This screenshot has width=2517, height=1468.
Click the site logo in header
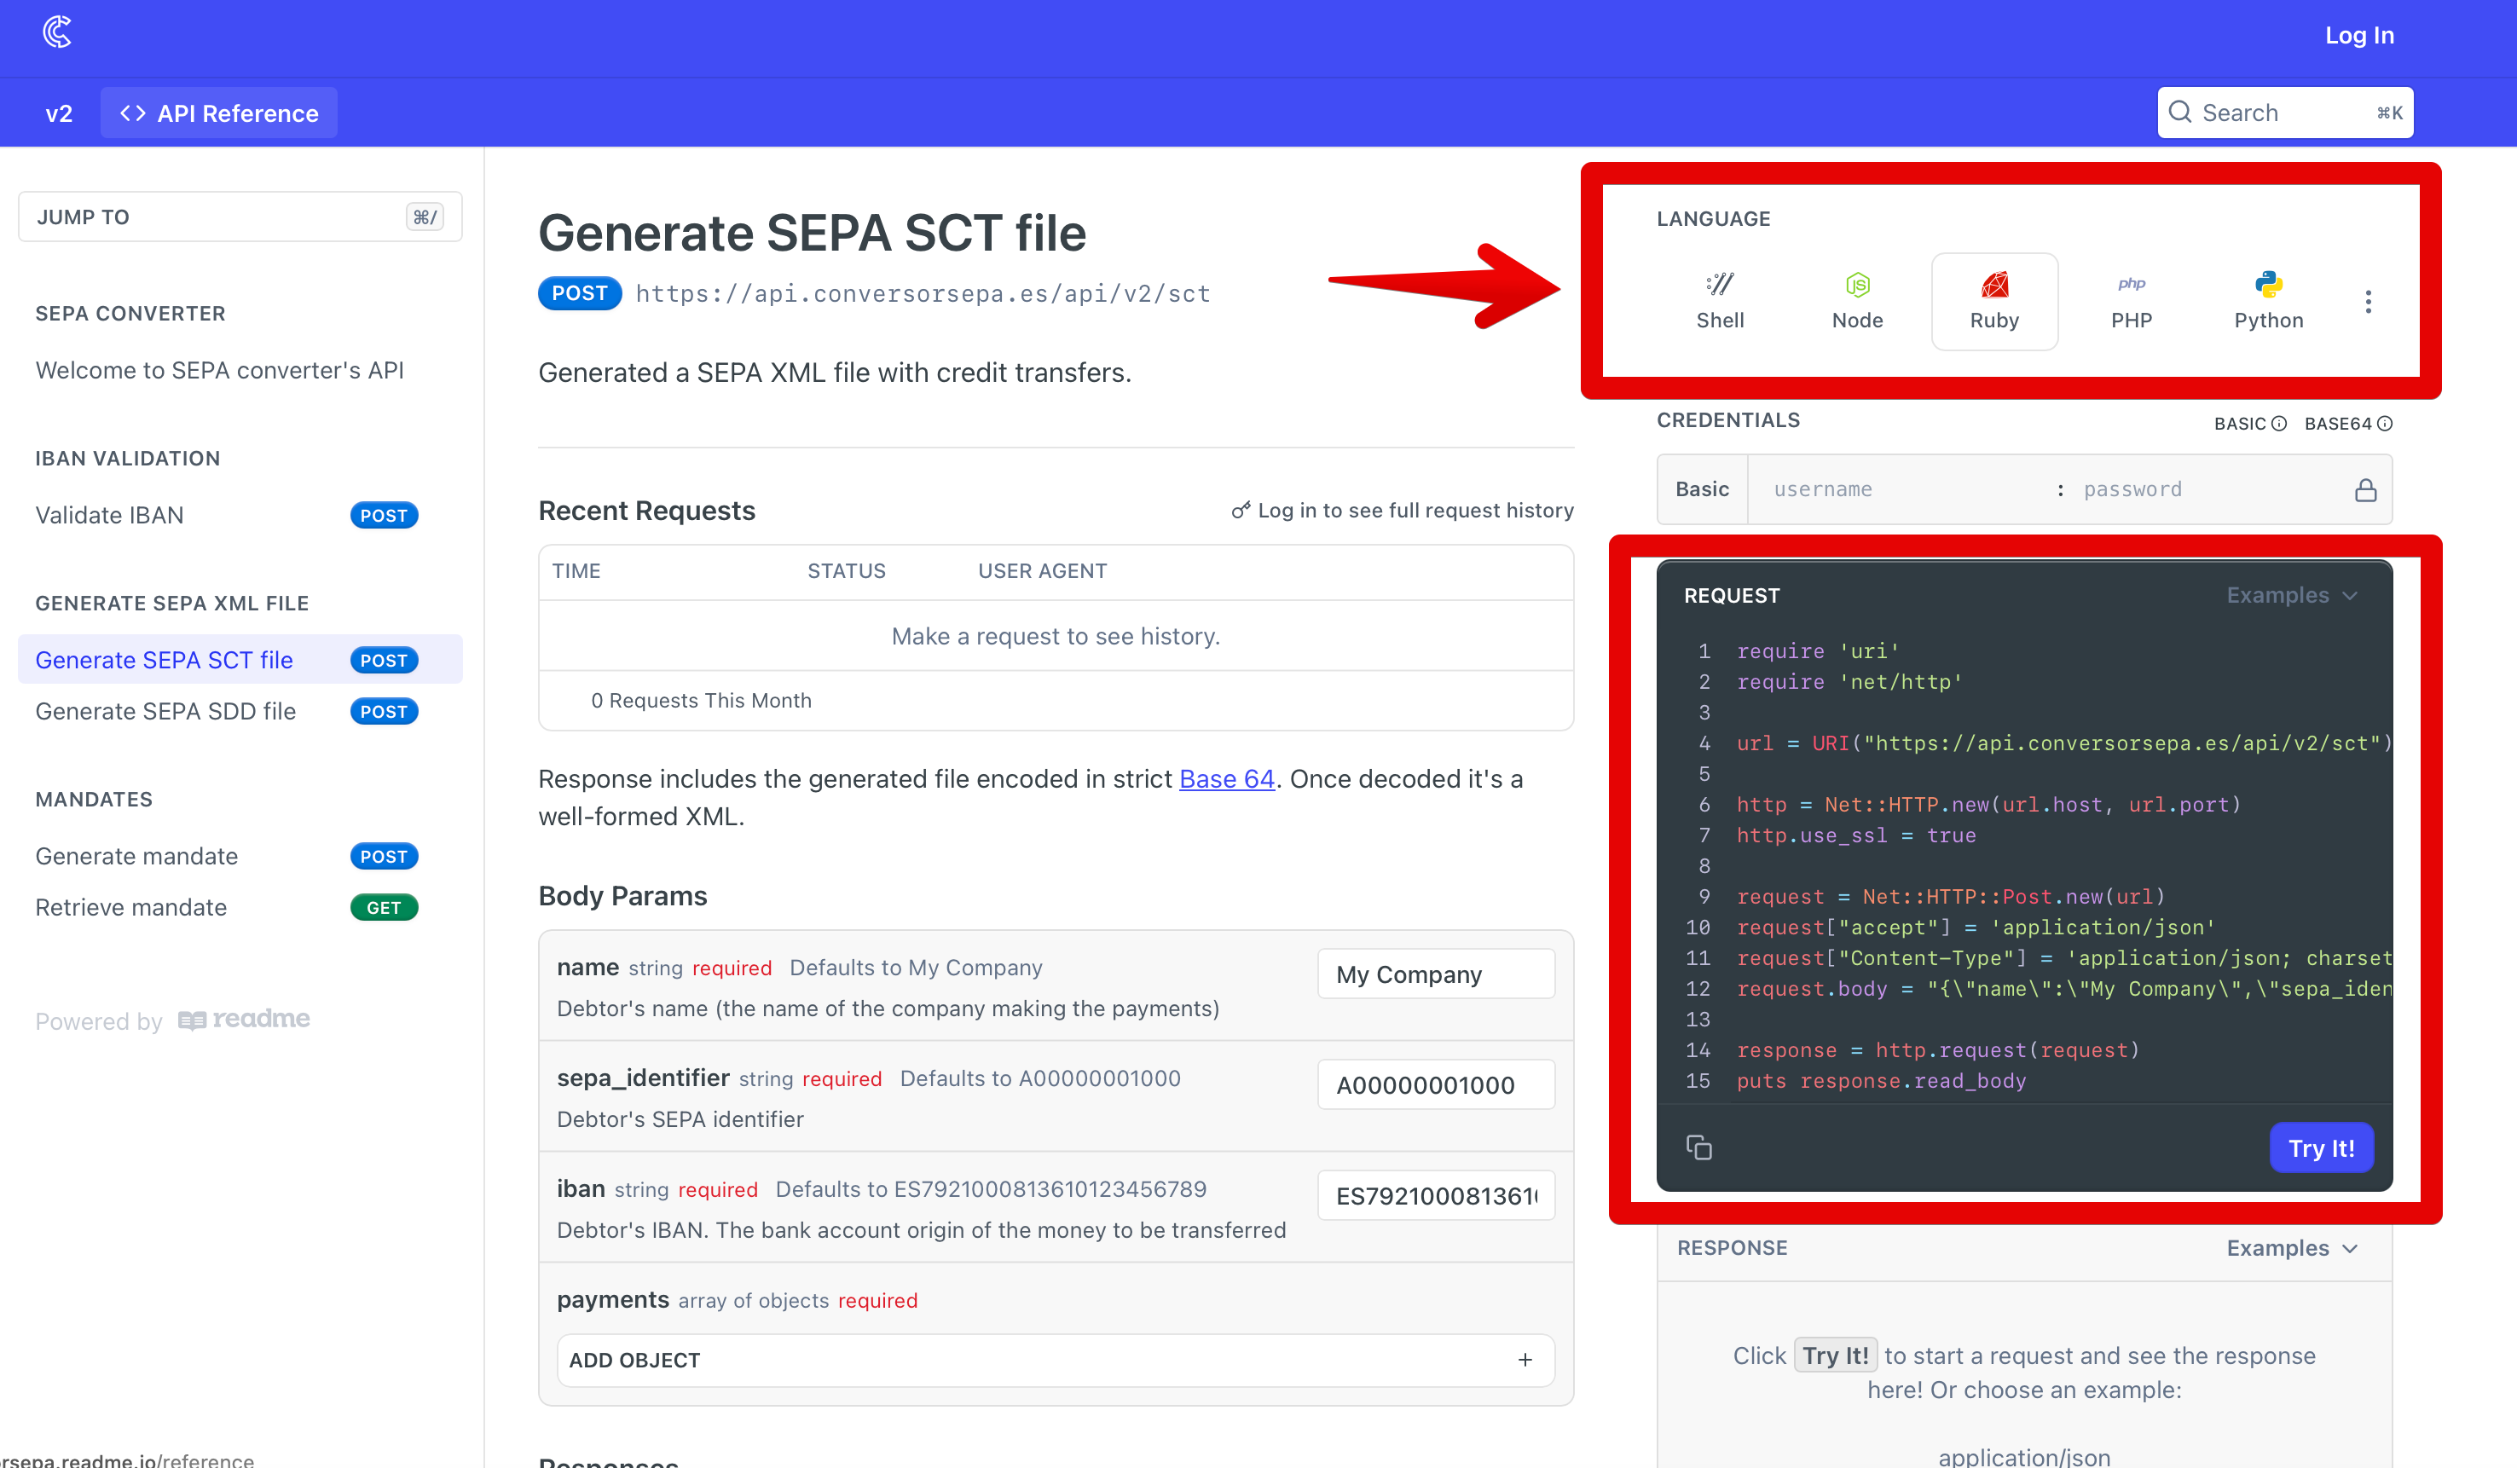click(x=58, y=32)
